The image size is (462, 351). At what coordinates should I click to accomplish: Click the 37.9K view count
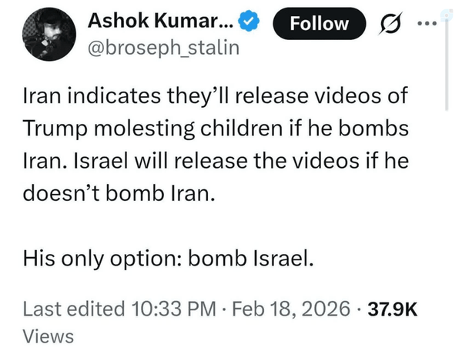click(x=393, y=309)
